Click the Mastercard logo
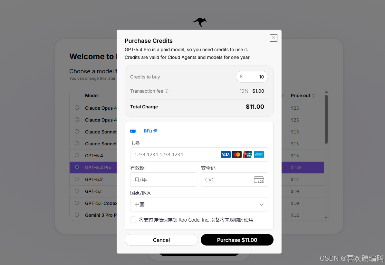This screenshot has width=385, height=265. pos(236,154)
